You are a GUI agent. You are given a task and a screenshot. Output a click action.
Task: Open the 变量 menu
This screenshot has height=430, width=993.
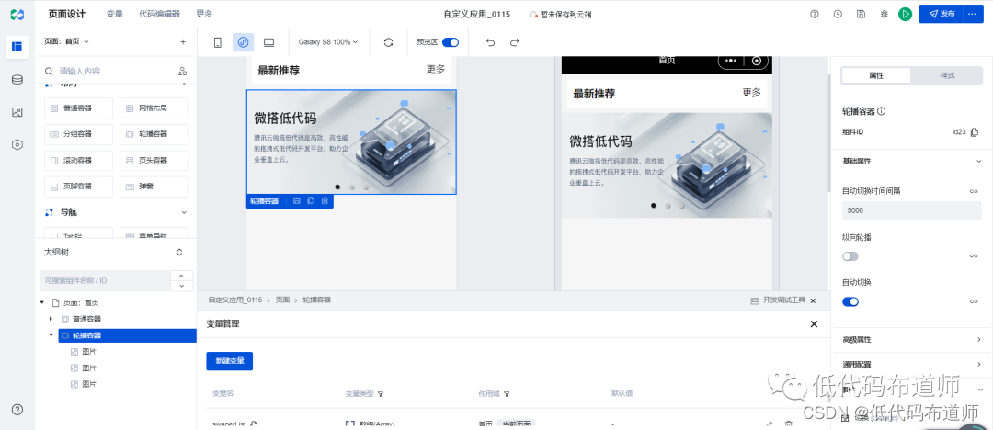click(x=115, y=14)
